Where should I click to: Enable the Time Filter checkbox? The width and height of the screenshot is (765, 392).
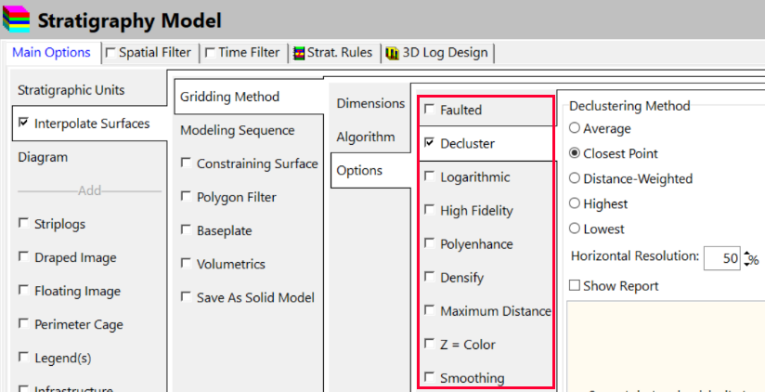tap(210, 53)
